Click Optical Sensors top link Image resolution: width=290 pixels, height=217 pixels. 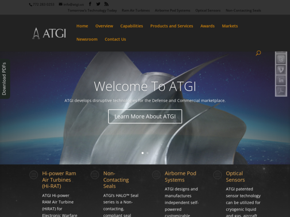(x=208, y=10)
